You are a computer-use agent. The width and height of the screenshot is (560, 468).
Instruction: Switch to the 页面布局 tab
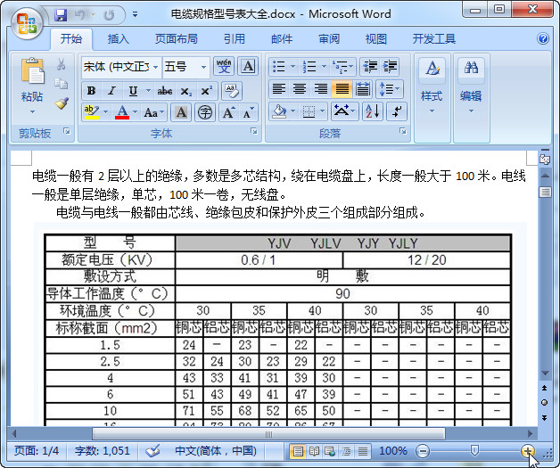[176, 38]
